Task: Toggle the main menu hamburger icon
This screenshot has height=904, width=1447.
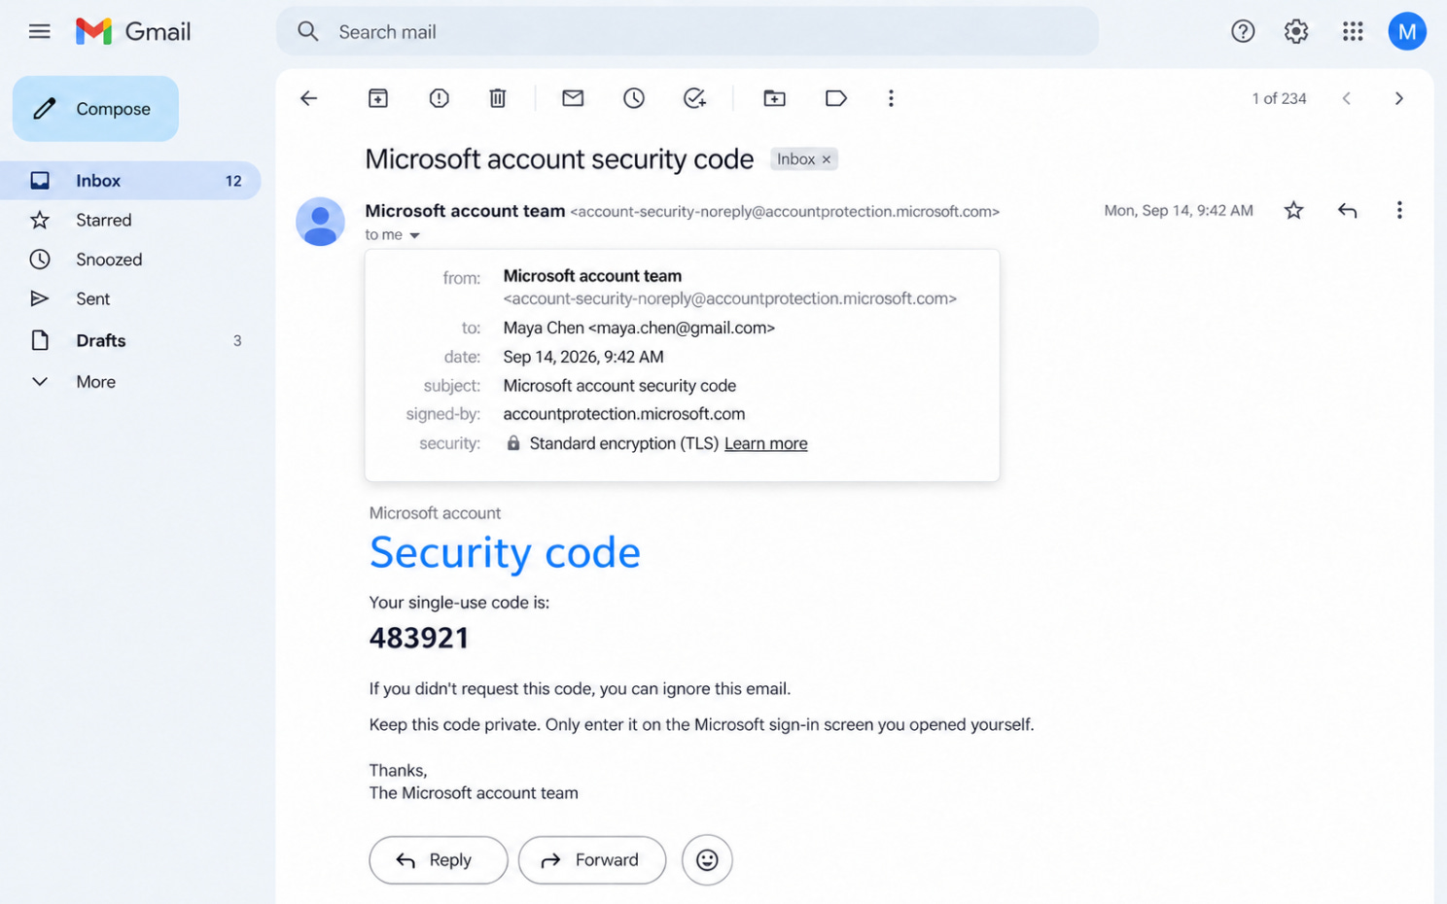Action: pyautogui.click(x=40, y=32)
